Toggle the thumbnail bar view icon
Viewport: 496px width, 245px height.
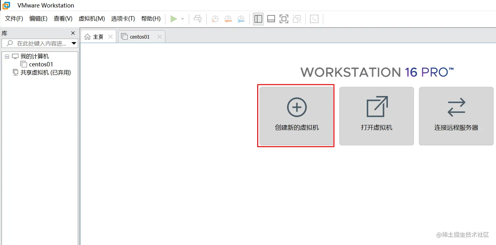271,19
